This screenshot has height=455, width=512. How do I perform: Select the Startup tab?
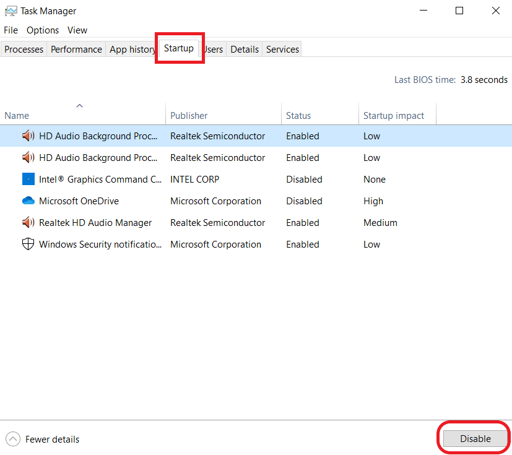(x=179, y=48)
